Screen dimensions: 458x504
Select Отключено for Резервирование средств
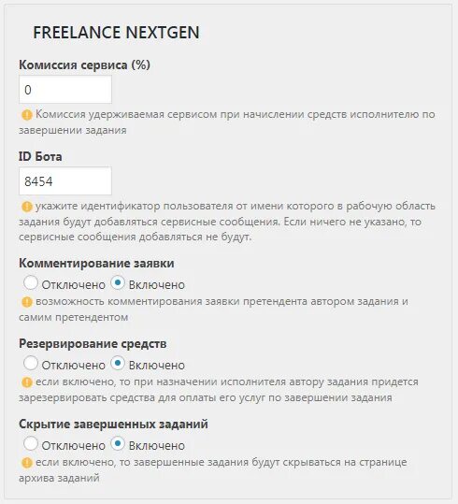click(x=31, y=363)
